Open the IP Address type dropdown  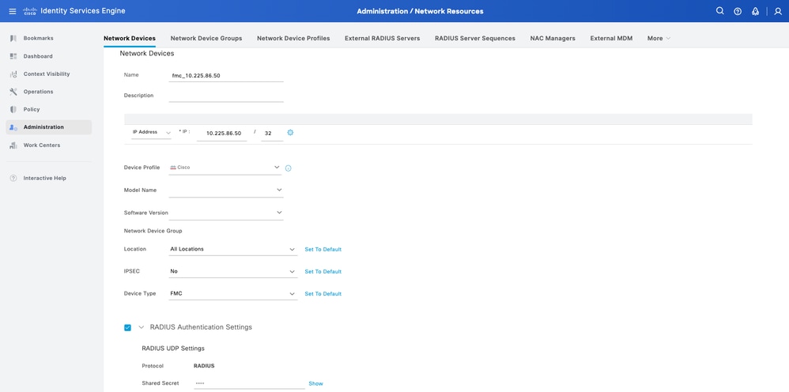[151, 132]
